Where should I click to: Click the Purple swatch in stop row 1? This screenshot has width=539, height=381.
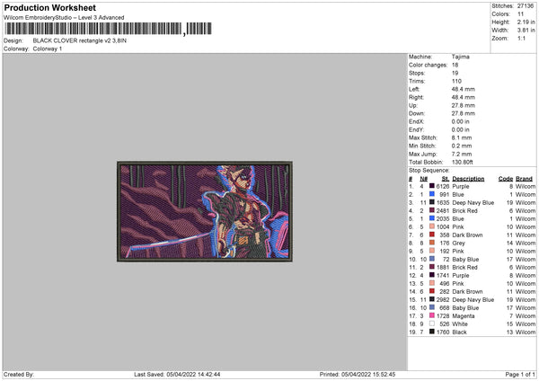tap(432, 186)
